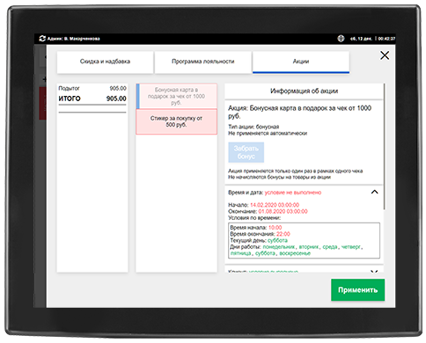The height and width of the screenshot is (343, 426).
Task: Click the promotion info panel scrollbar
Action: point(384,147)
